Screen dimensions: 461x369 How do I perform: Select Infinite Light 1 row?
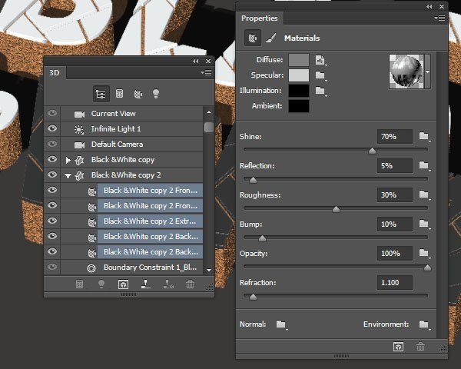[131, 128]
